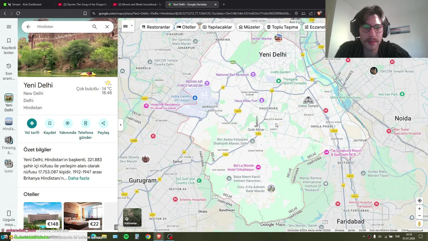This screenshot has width=428, height=241.
Task: Zoom in the map with the plus button
Action: [x=420, y=209]
